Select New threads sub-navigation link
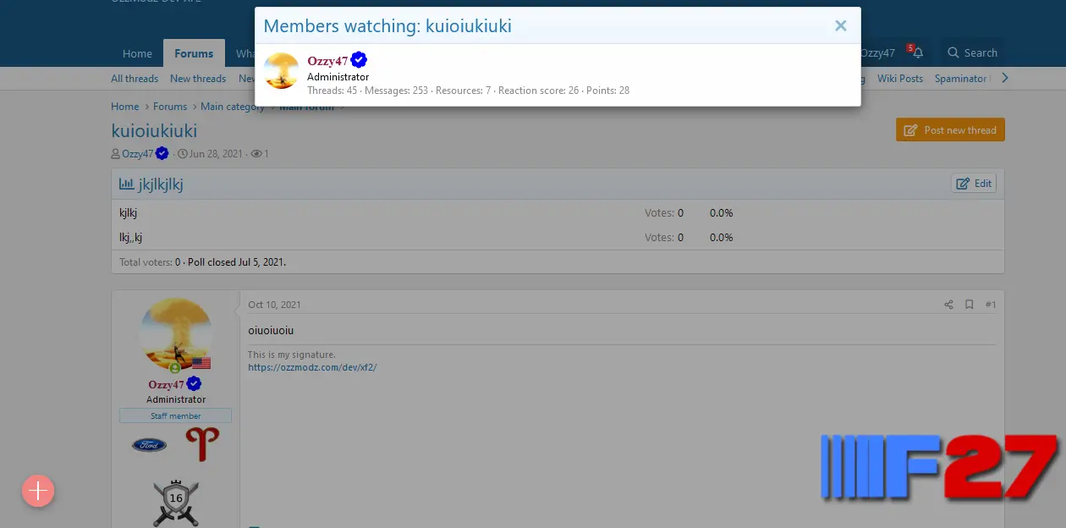Screen dimensions: 1066x528 (x=198, y=79)
